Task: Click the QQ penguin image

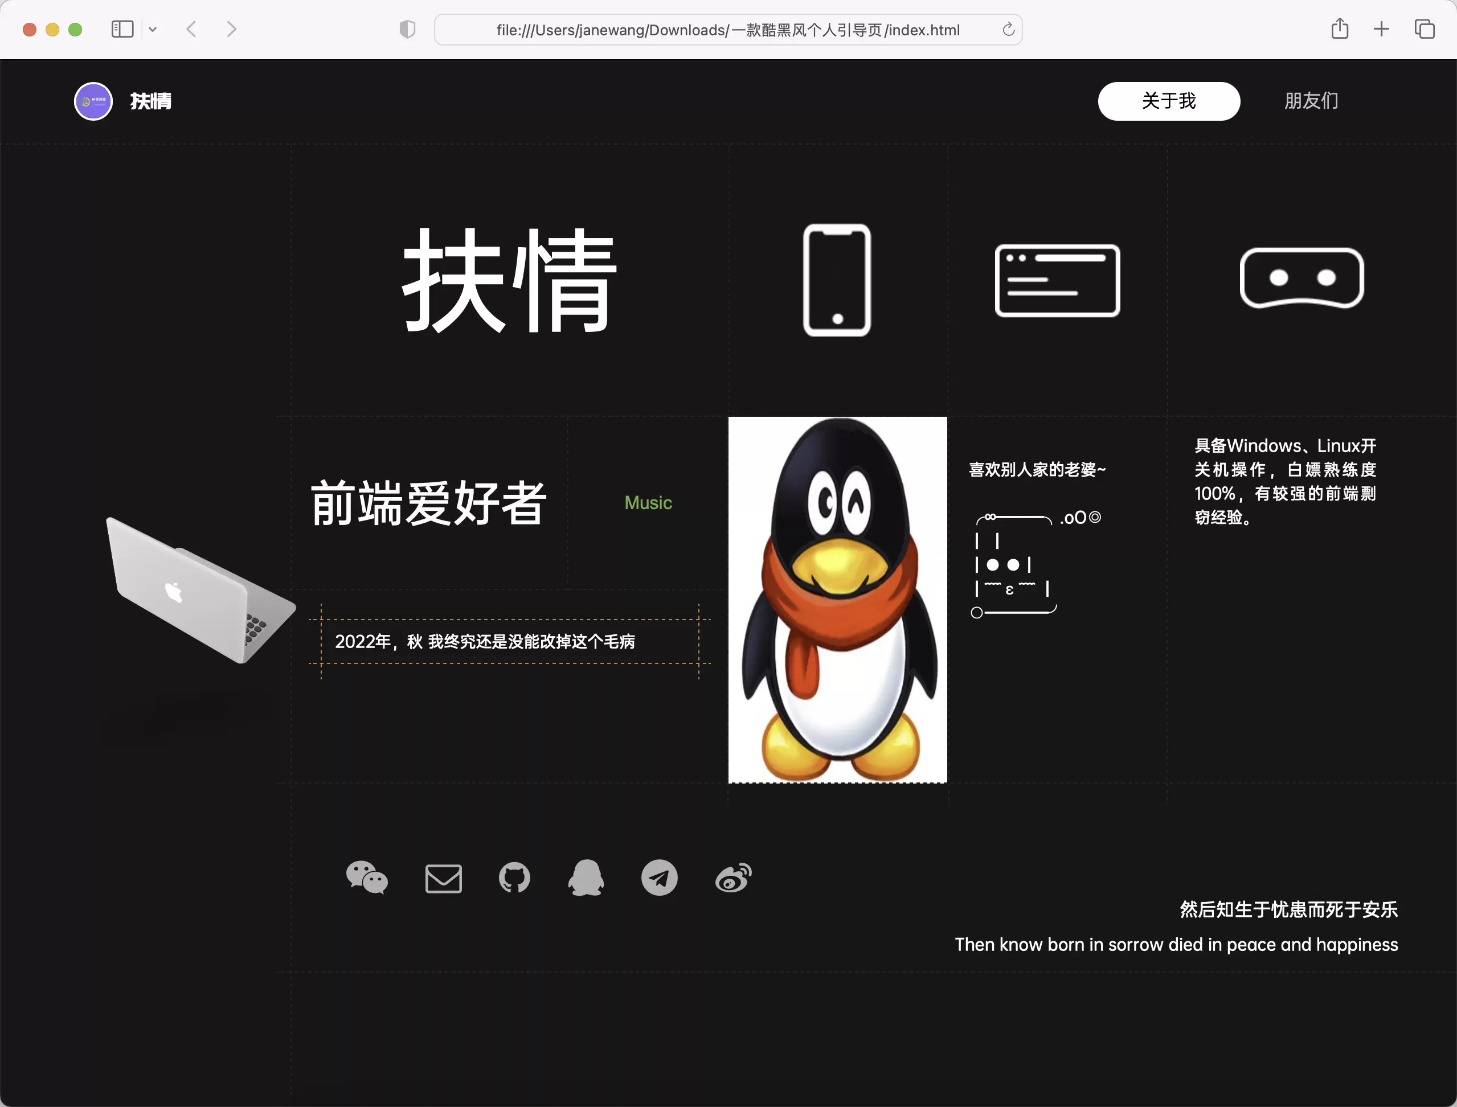Action: click(x=837, y=600)
